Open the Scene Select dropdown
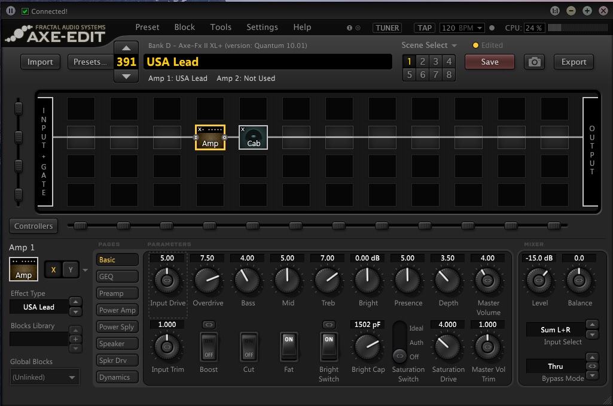Screen dimensions: 613x406 (429, 46)
